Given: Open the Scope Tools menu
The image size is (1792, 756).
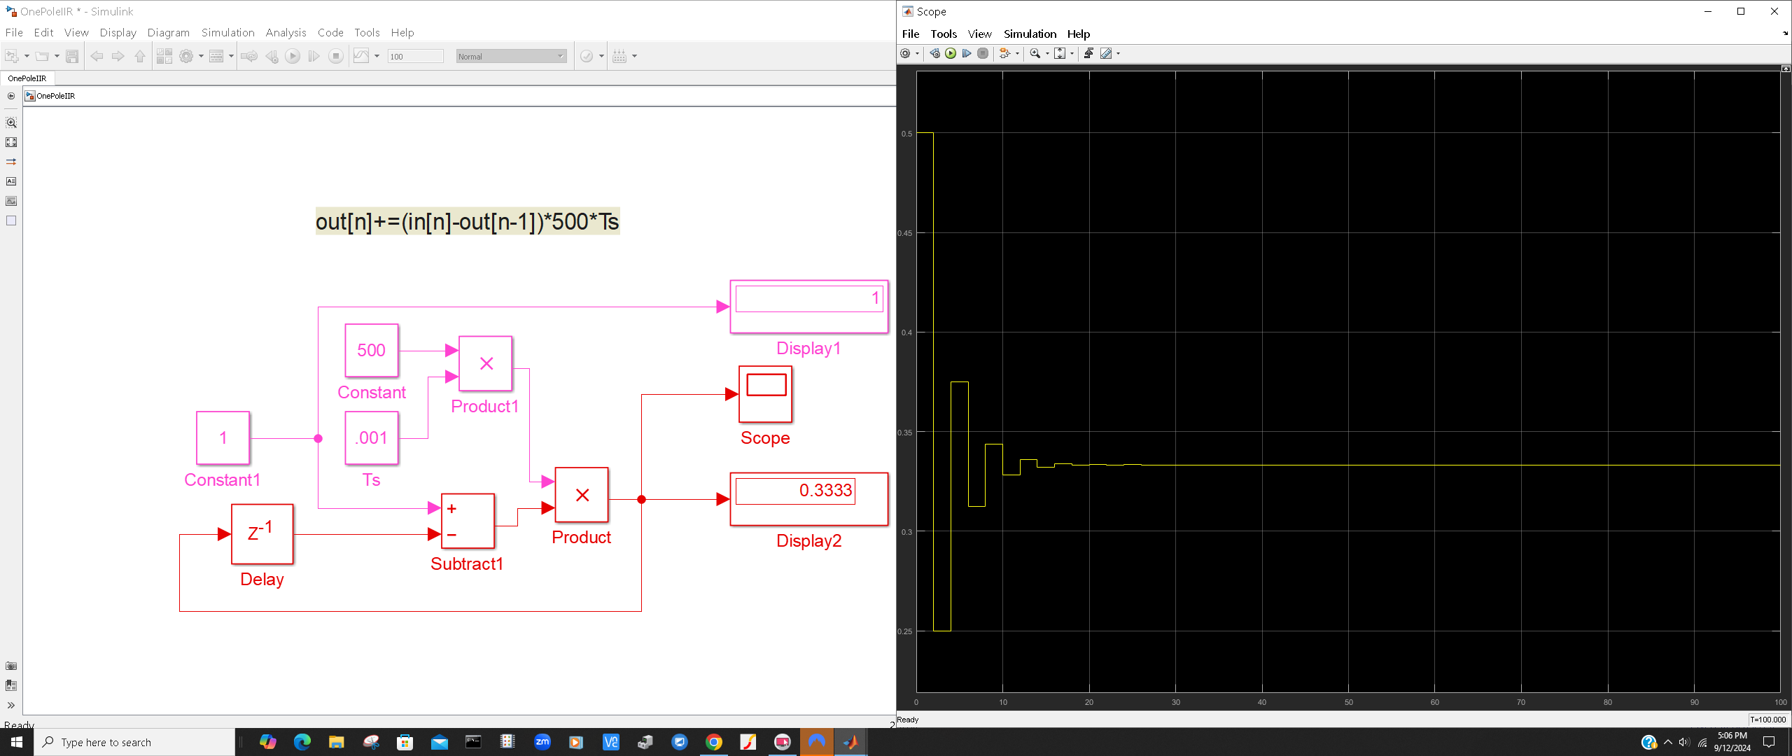Looking at the screenshot, I should pos(943,34).
